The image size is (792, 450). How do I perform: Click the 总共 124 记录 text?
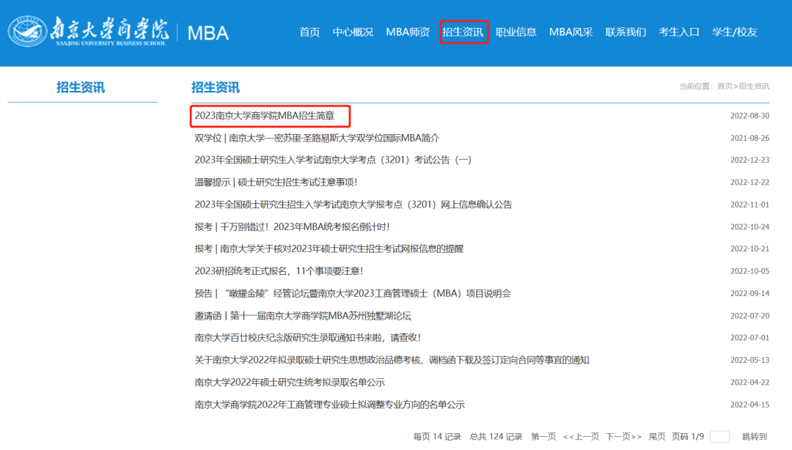(x=496, y=436)
